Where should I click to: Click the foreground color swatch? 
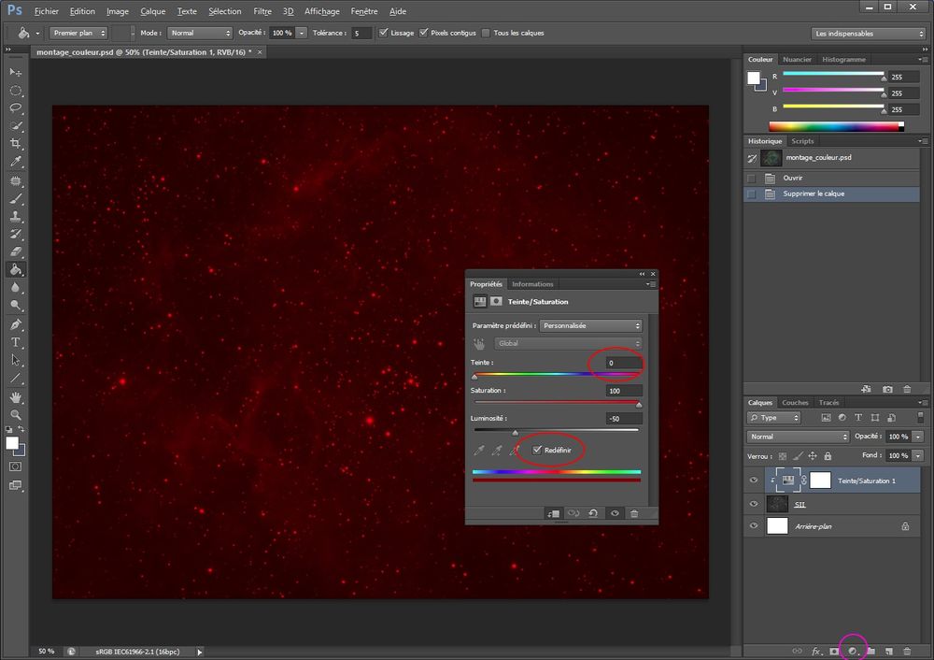pos(11,441)
